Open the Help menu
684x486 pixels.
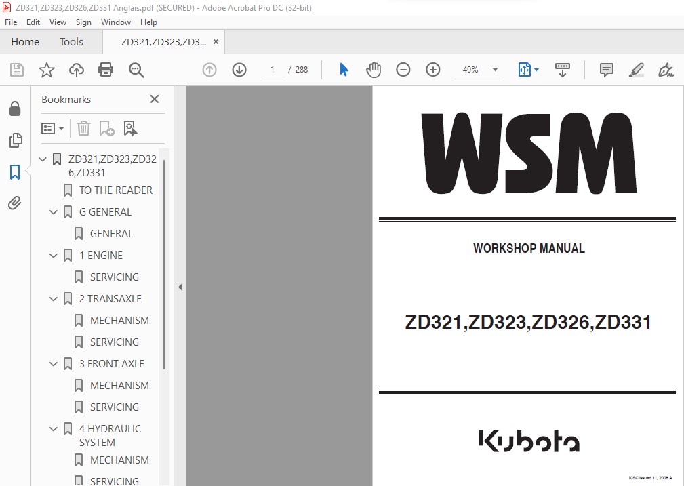pyautogui.click(x=148, y=22)
